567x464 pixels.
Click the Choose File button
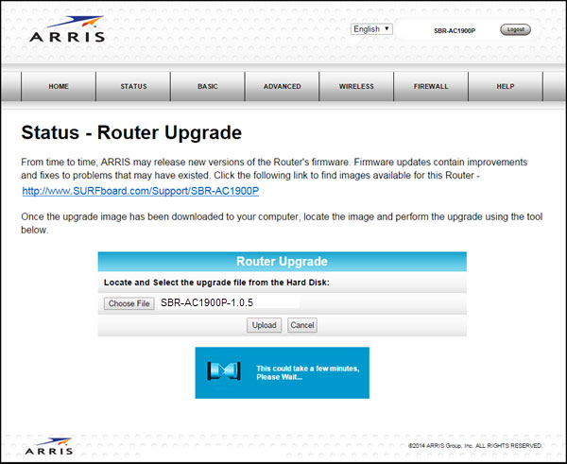tap(129, 303)
